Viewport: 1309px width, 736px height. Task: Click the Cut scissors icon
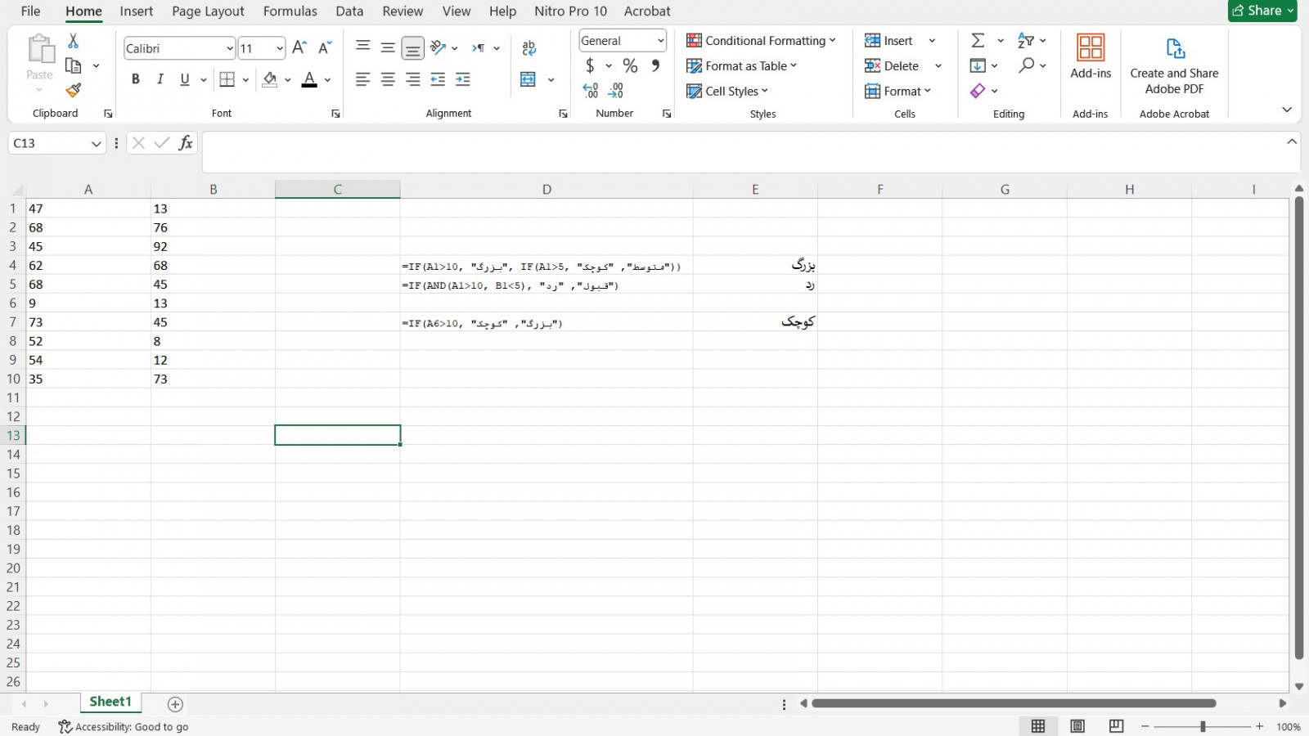click(73, 41)
